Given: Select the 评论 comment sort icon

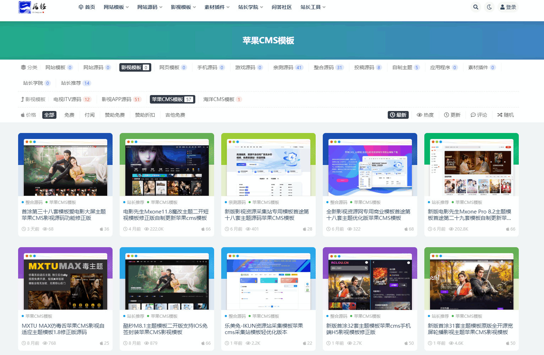Looking at the screenshot, I should coord(473,115).
